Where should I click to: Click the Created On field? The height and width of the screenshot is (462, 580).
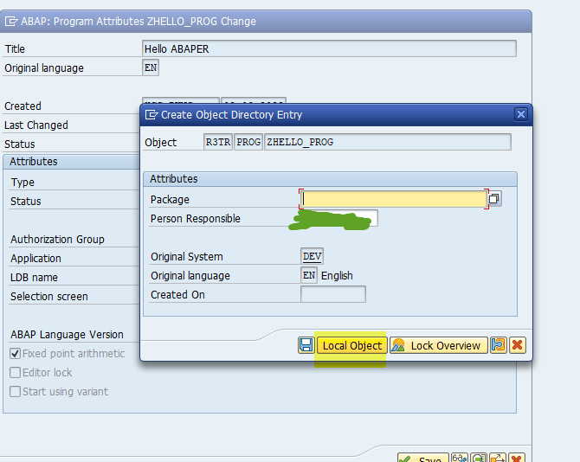pyautogui.click(x=333, y=294)
